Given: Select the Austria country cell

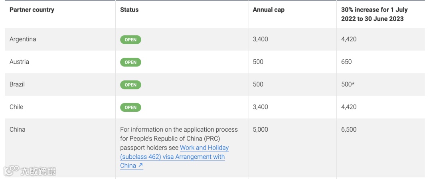Looking at the screenshot, I should pyautogui.click(x=19, y=62).
